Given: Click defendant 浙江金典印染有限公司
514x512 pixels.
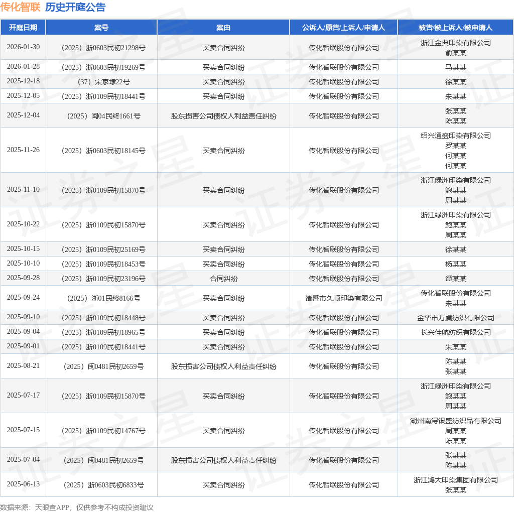Looking at the screenshot, I should [x=456, y=43].
